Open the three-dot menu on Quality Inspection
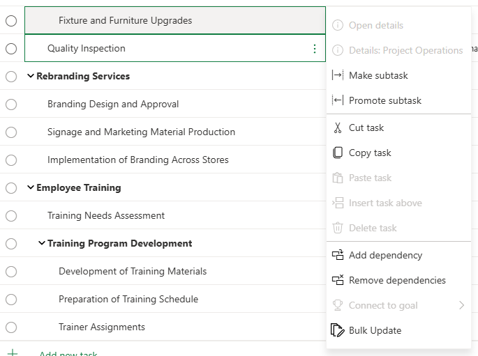The height and width of the screenshot is (356, 478). click(x=315, y=49)
